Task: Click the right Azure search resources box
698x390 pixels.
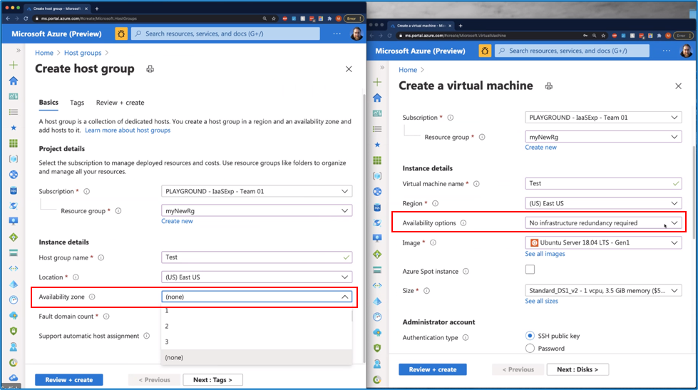Action: (x=572, y=51)
